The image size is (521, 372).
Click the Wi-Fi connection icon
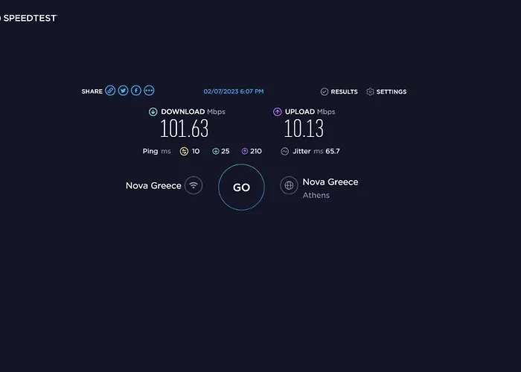(x=194, y=185)
